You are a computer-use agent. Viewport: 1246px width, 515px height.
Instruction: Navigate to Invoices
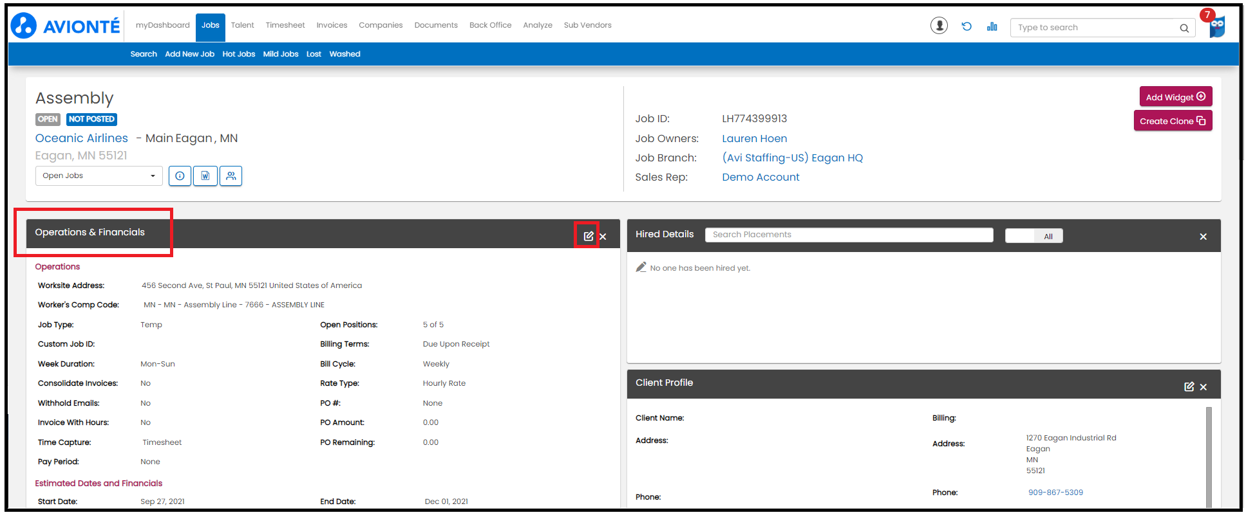pyautogui.click(x=332, y=25)
